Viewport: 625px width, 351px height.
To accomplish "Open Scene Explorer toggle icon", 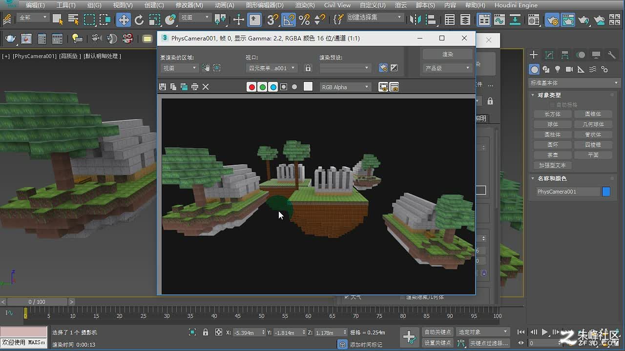I will [x=450, y=20].
